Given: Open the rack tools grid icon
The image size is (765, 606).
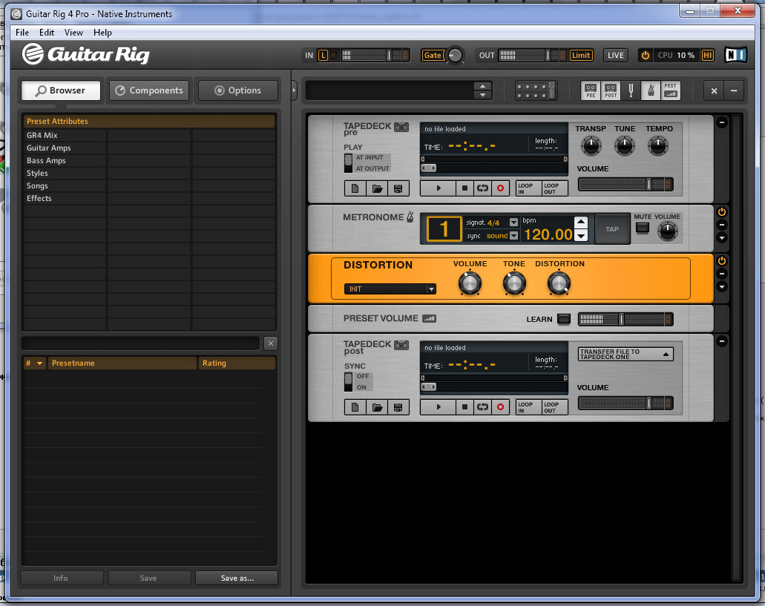Looking at the screenshot, I should pyautogui.click(x=536, y=90).
